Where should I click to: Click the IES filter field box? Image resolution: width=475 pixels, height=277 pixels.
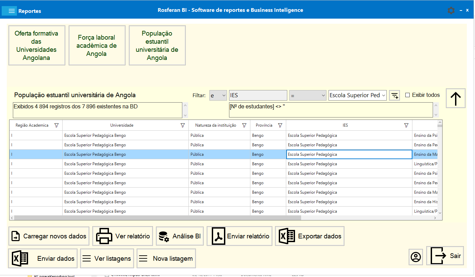258,95
